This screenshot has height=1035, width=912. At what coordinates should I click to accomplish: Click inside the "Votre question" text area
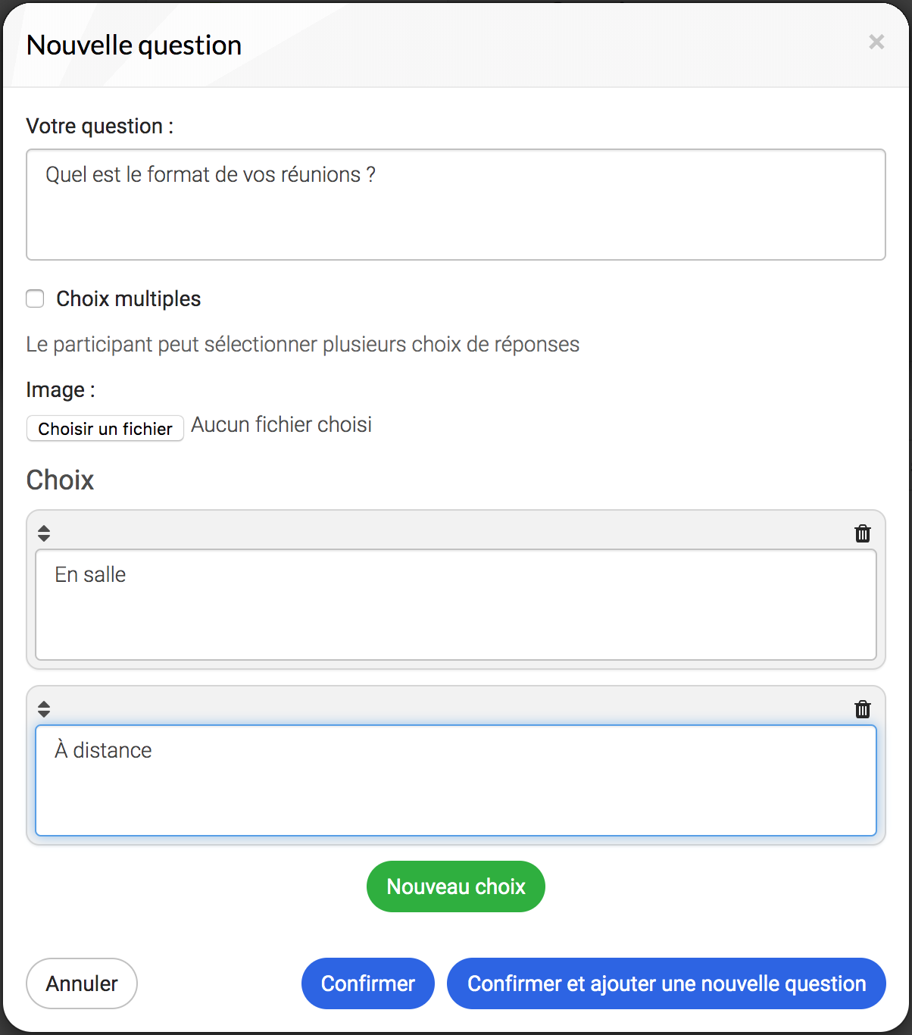[456, 205]
